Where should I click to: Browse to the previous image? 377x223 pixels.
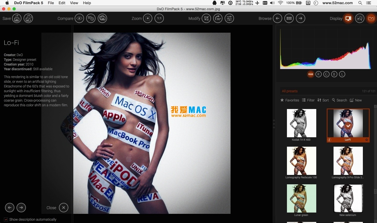[x=278, y=18]
